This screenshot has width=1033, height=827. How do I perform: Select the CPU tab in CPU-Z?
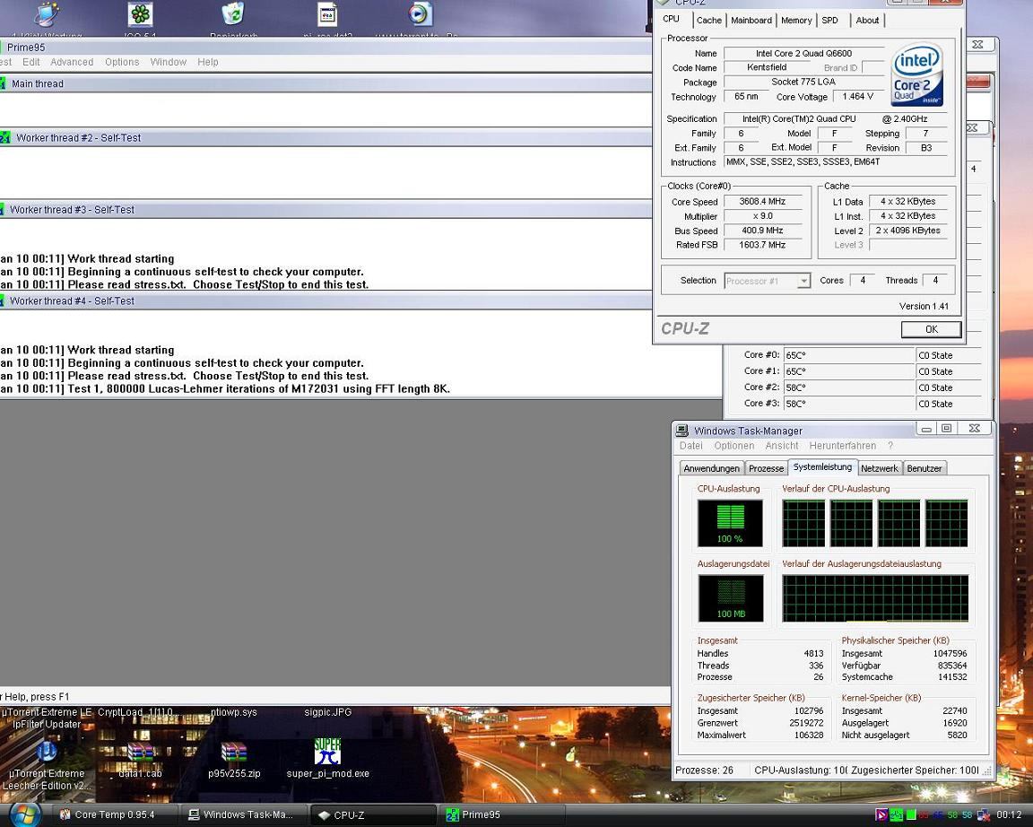[672, 19]
